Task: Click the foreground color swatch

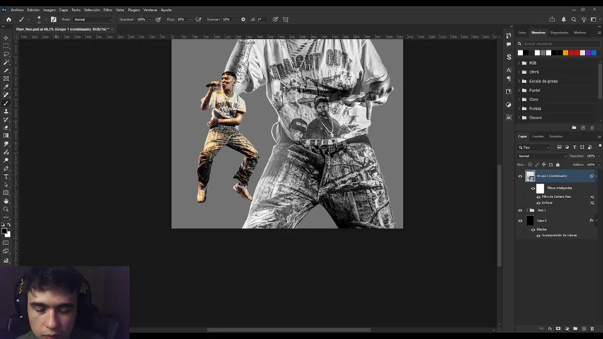Action: pyautogui.click(x=4, y=231)
